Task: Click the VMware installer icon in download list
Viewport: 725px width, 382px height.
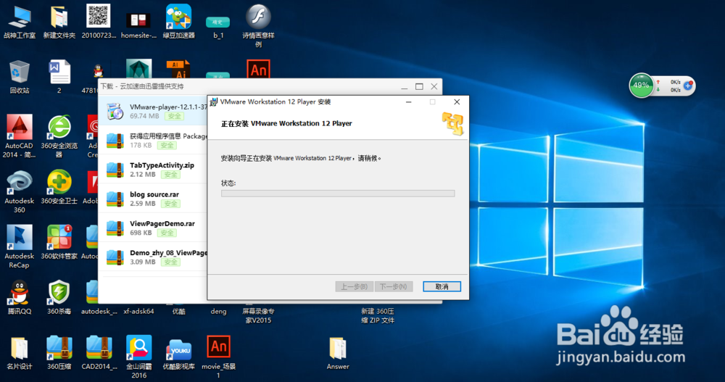Action: (x=115, y=112)
